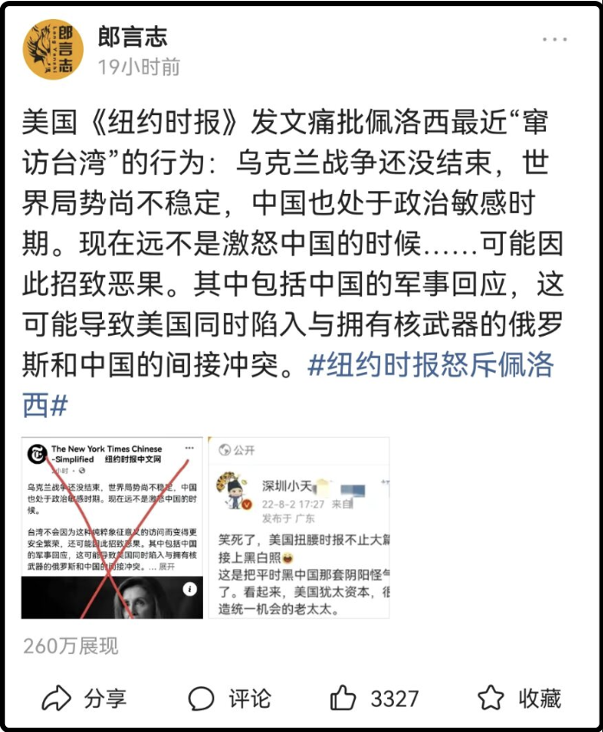Open the 郎言志 profile avatar
The width and height of the screenshot is (603, 732).
point(53,49)
